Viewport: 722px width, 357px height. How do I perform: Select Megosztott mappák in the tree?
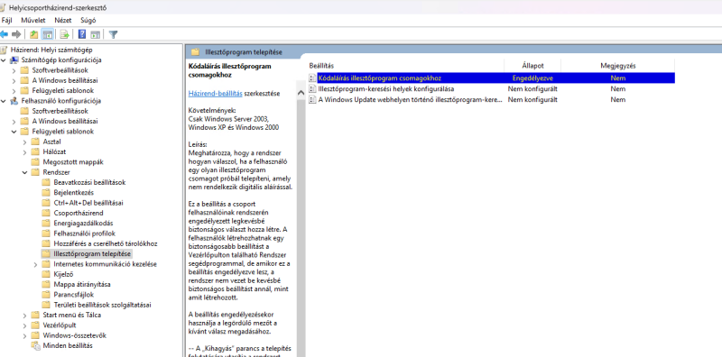tap(73, 162)
